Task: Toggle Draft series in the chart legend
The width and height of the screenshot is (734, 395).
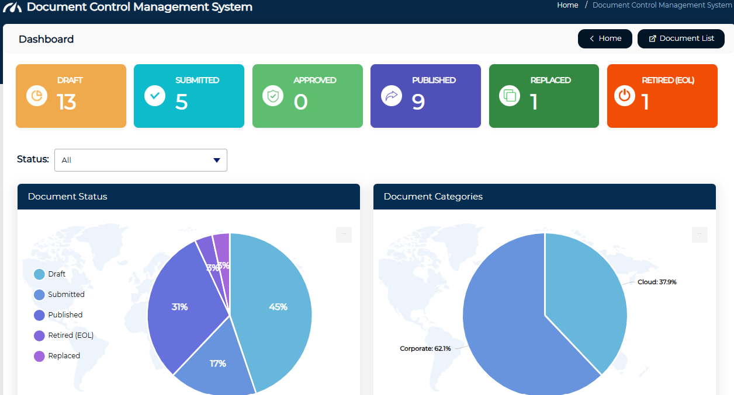Action: [50, 274]
